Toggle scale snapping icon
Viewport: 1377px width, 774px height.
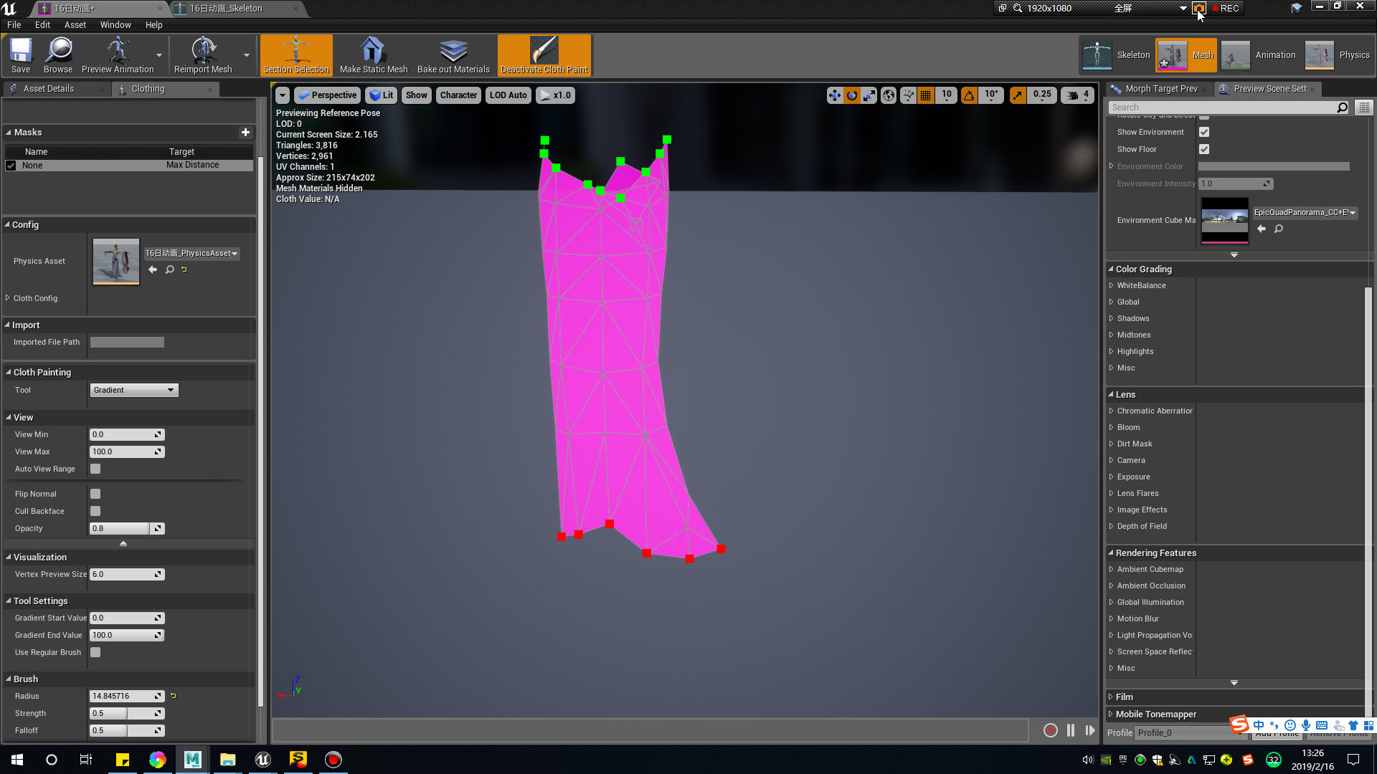click(x=1018, y=95)
